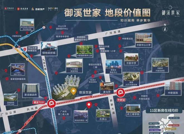Viewport: 184px width, 134px height.
Task: Select the red pin left of 农工商学院
Action: pos(122,108)
